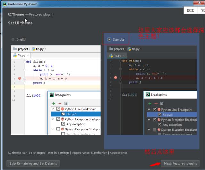Screen dimensions: 205x170
Task: Click Python Exception Breakpoint icon, Darcula preview
Action: pos(159,120)
